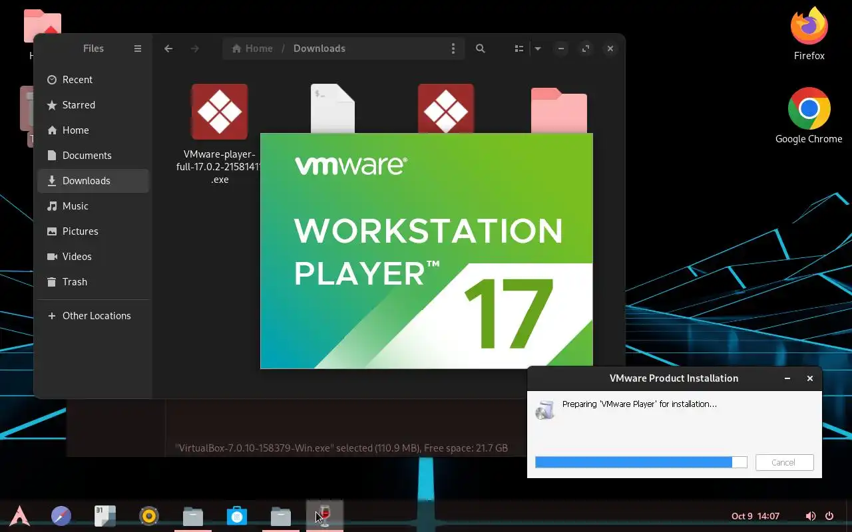Viewport: 852px width, 532px height.
Task: Minimize the VMware Product Installation dialog
Action: tap(787, 378)
